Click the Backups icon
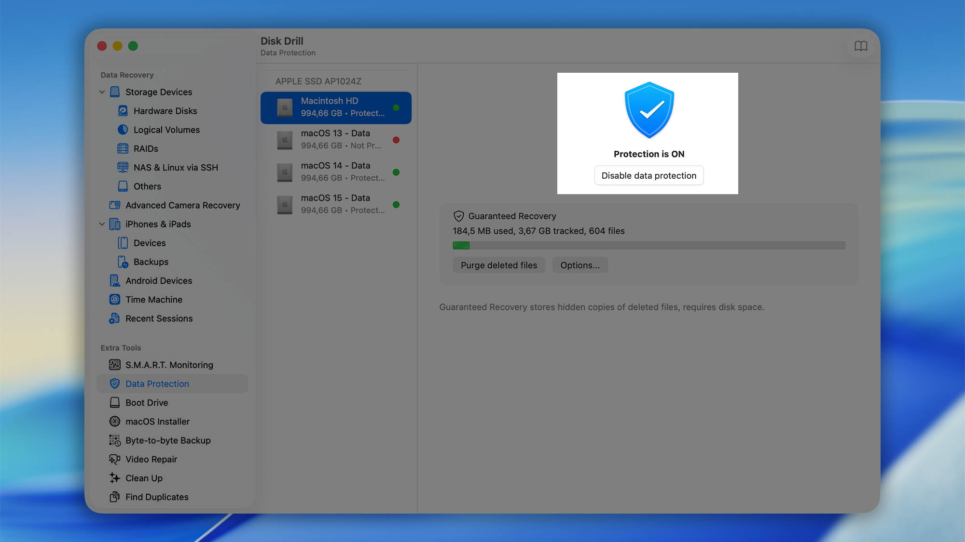This screenshot has width=965, height=542. tap(123, 262)
